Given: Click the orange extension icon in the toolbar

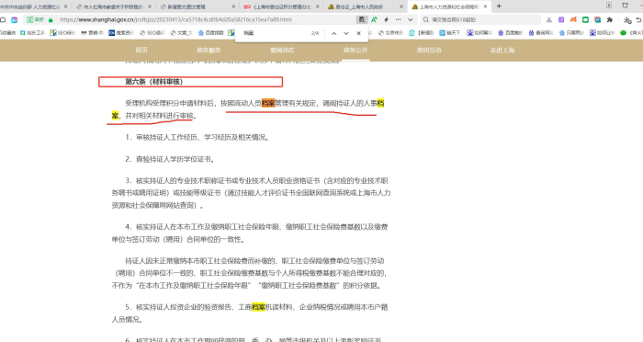Looking at the screenshot, I should [x=573, y=19].
